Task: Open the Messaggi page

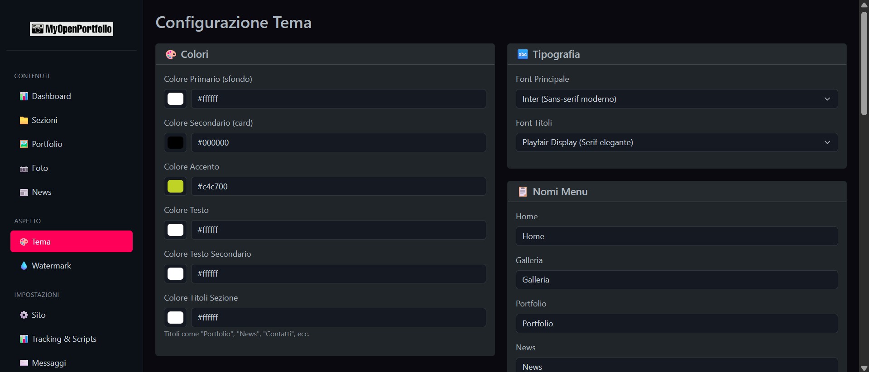Action: (72, 363)
